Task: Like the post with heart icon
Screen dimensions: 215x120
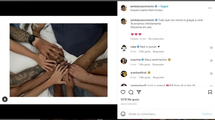Action: point(123,92)
